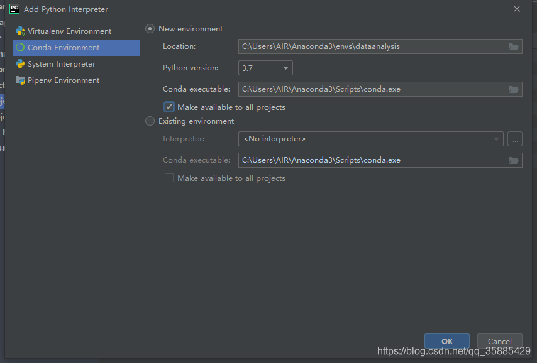Click the Conda Environment green ring icon
Viewport: 537px width, 363px height.
20,47
